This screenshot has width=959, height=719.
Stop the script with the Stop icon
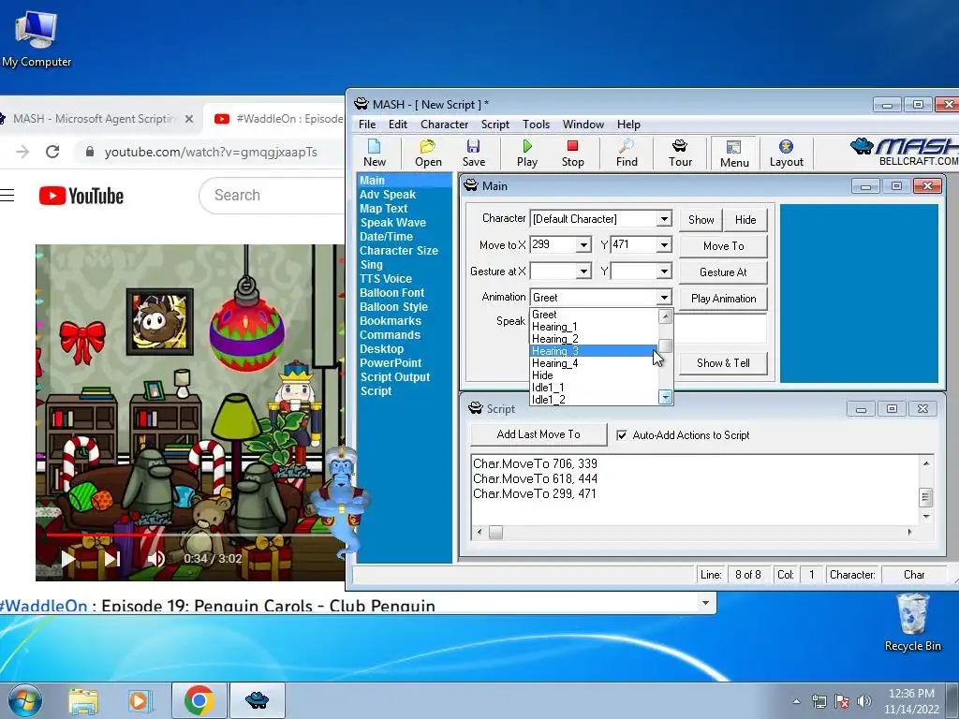click(x=572, y=153)
